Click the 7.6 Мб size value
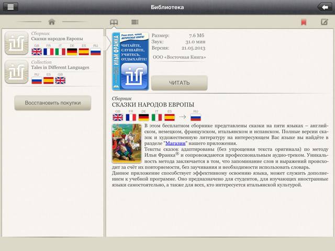This screenshot has height=251, width=335. point(197,36)
